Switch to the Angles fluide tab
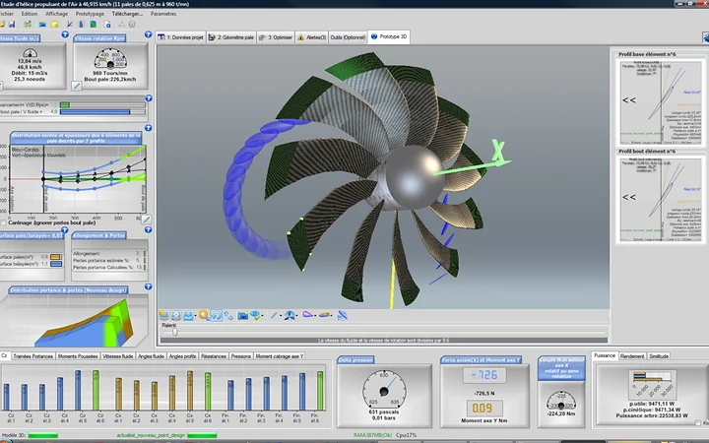Viewport: 709px width, 443px height. pyautogui.click(x=151, y=356)
